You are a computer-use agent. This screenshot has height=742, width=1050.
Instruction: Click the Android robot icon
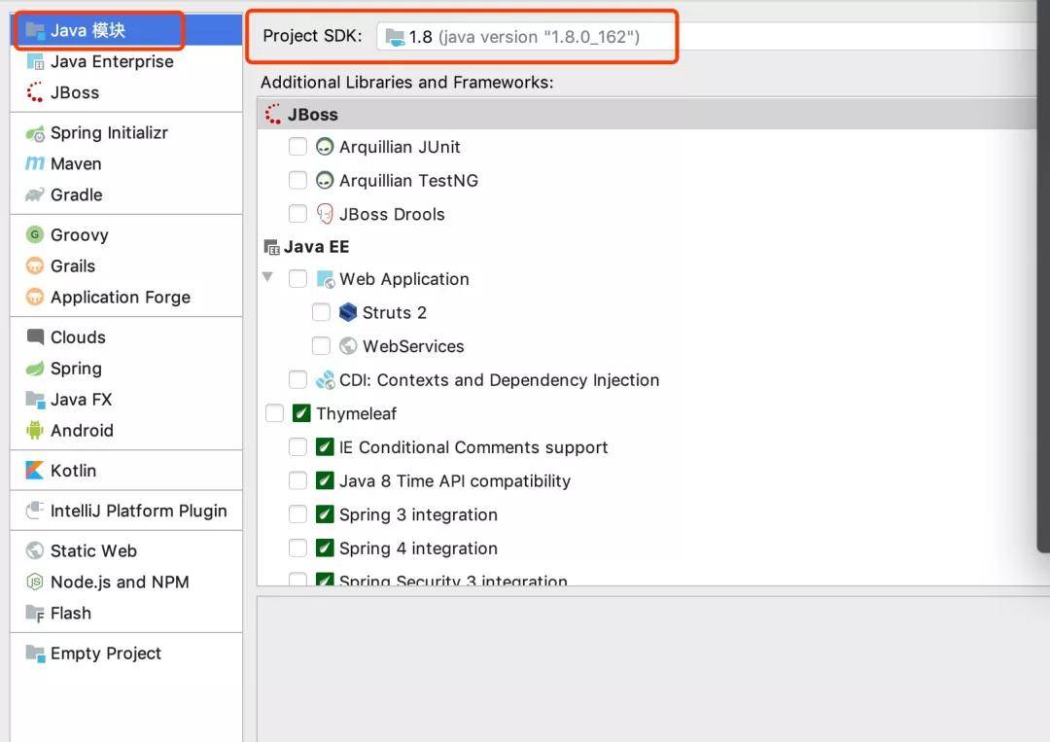[x=35, y=430]
